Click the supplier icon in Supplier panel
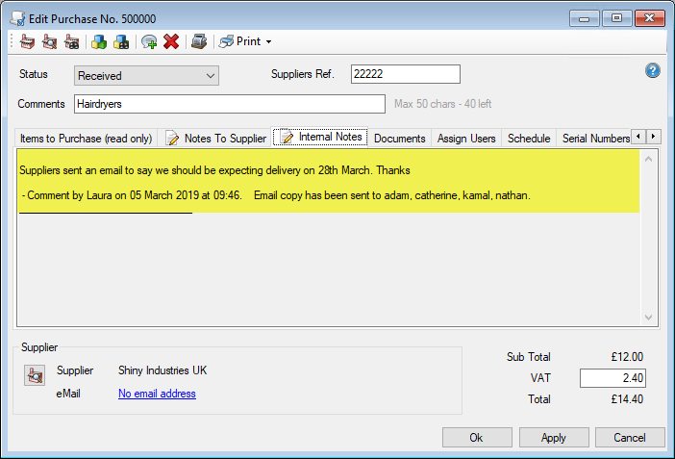Image resolution: width=675 pixels, height=459 pixels. 34,377
